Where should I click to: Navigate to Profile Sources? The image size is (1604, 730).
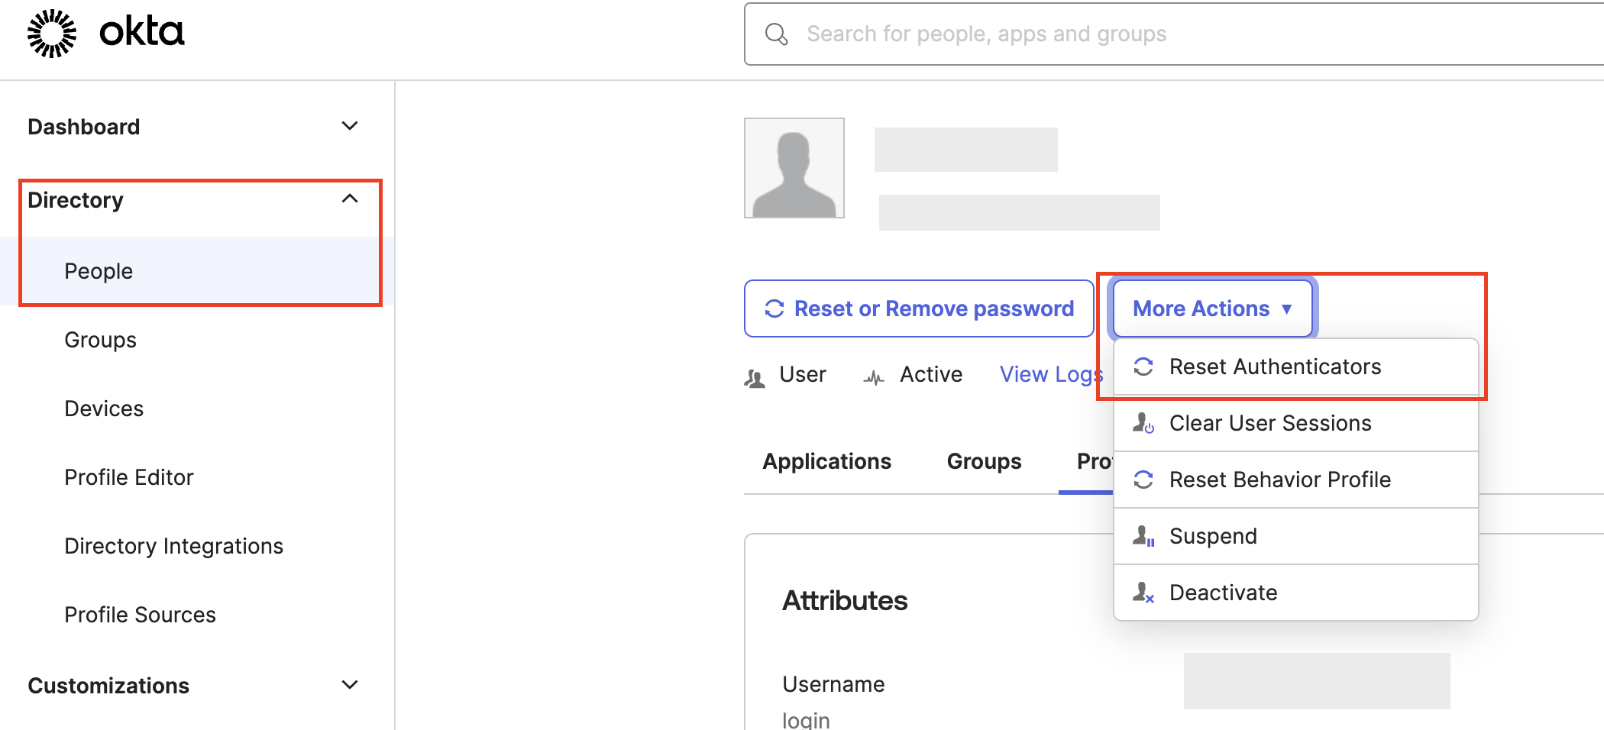[x=141, y=615]
